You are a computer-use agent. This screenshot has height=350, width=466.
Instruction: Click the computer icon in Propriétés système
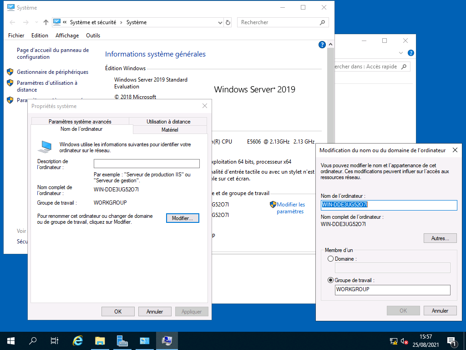(x=45, y=147)
